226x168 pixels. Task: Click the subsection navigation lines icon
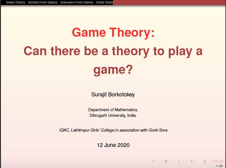pos(179,161)
